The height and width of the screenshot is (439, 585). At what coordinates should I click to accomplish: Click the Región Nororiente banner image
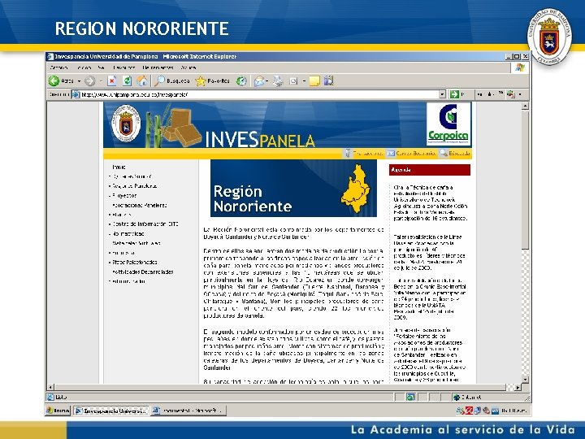coord(293,188)
